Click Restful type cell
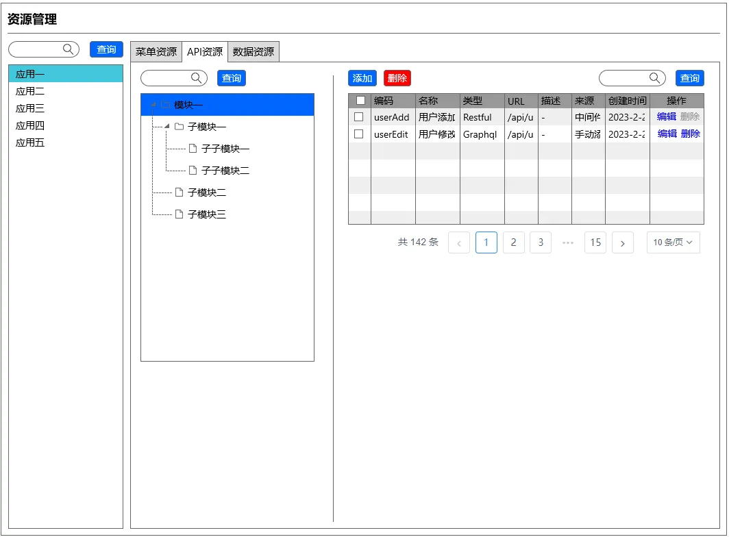This screenshot has width=729, height=537. coord(482,117)
